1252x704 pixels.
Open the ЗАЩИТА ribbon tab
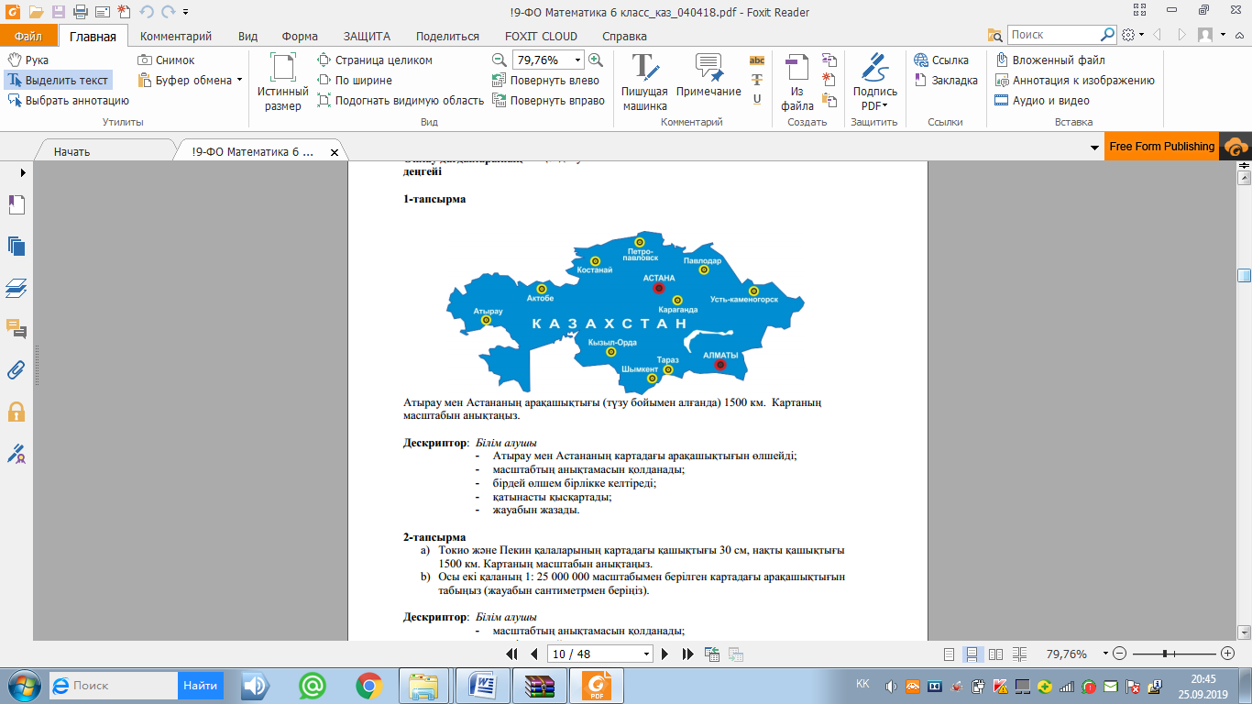367,37
